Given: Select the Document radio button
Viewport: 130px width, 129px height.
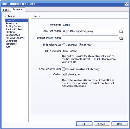Looking at the screenshot, I should point(64,45).
